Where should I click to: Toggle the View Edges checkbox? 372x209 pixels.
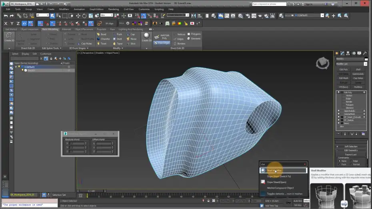point(156,43)
